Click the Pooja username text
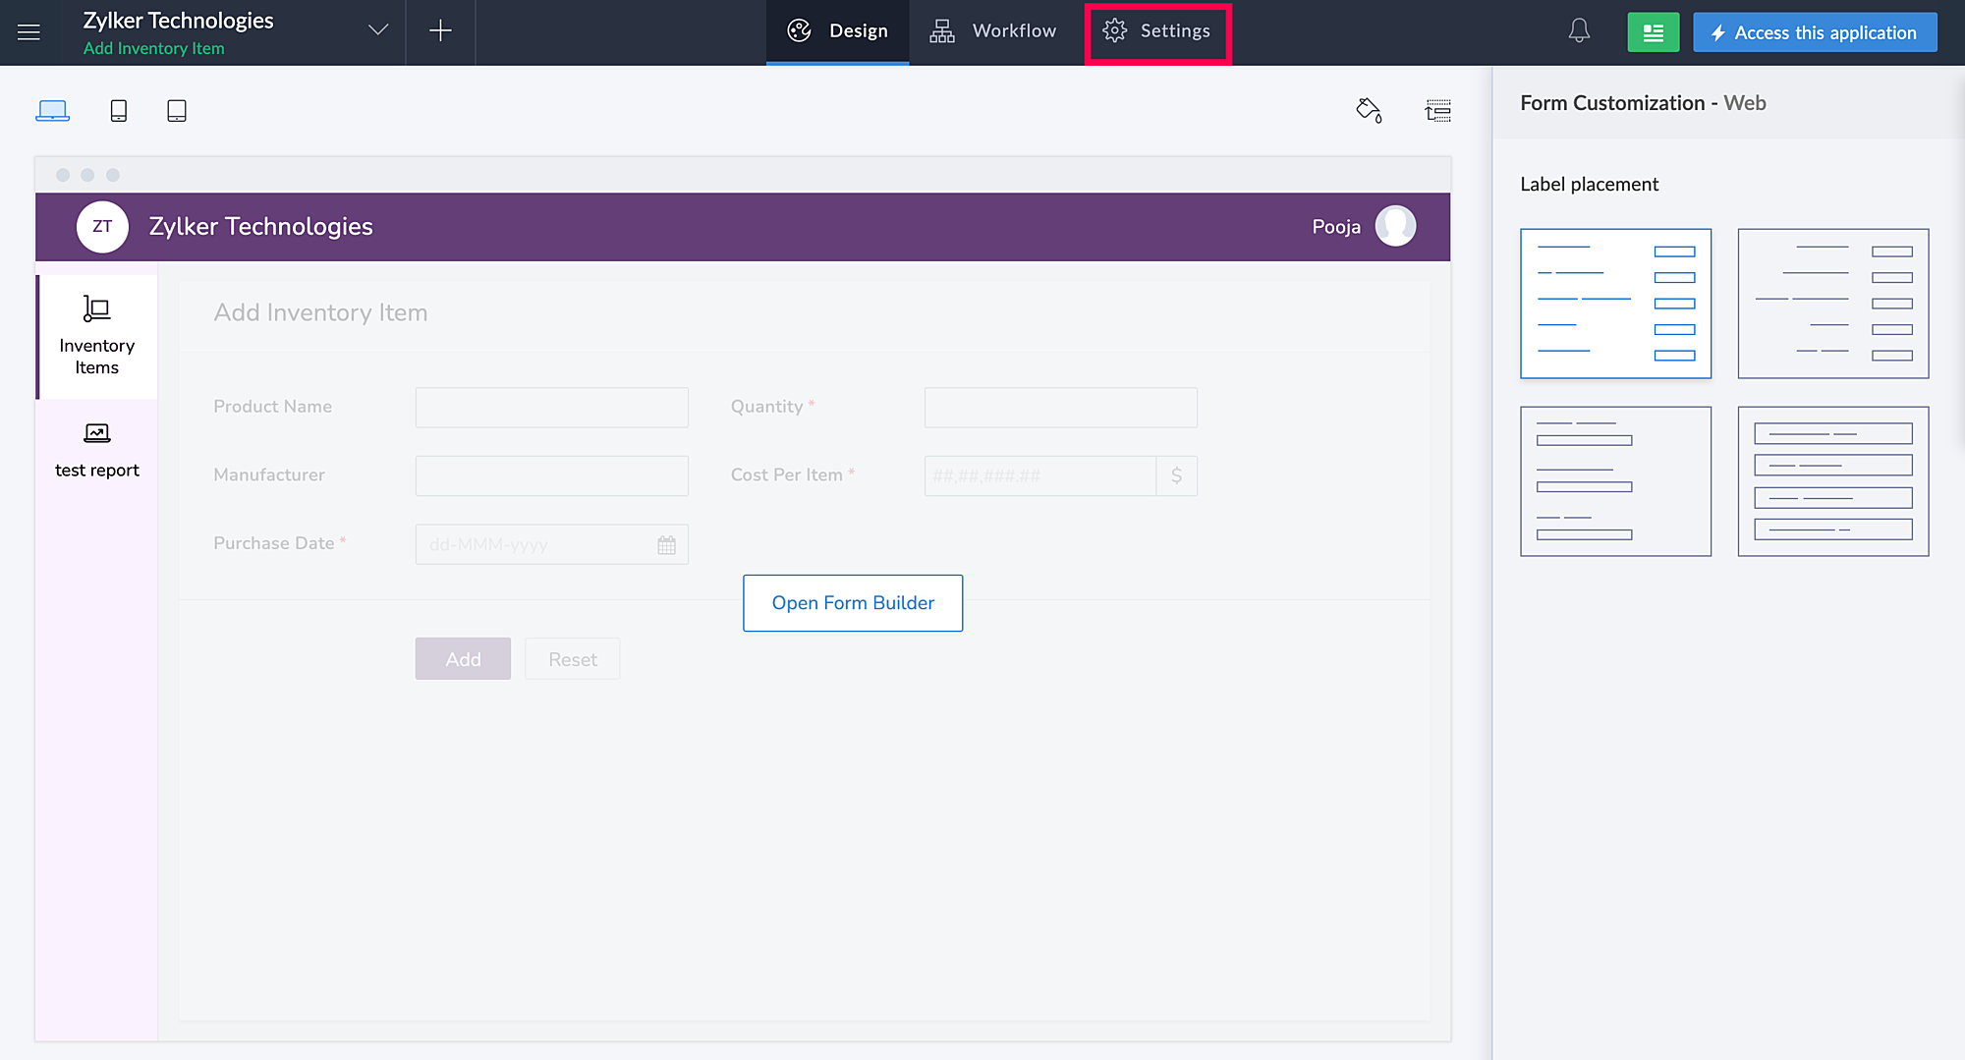This screenshot has width=1965, height=1060. [1336, 227]
